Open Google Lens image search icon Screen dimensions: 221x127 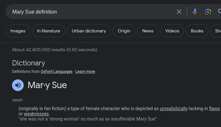[208, 12]
